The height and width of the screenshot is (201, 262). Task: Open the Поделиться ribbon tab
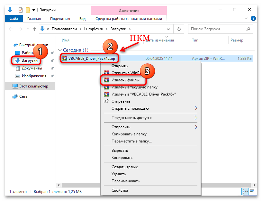point(60,19)
